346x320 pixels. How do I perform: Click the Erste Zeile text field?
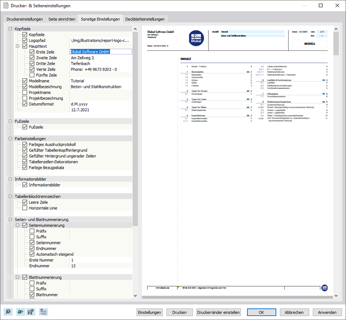pos(101,51)
